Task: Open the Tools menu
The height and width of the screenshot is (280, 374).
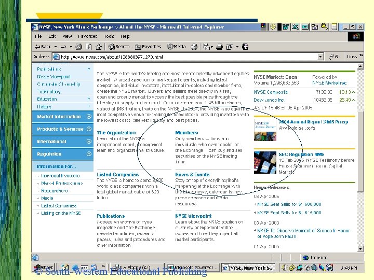Action: click(x=109, y=36)
